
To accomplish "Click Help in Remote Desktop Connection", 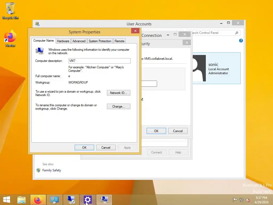I will pos(178,152).
